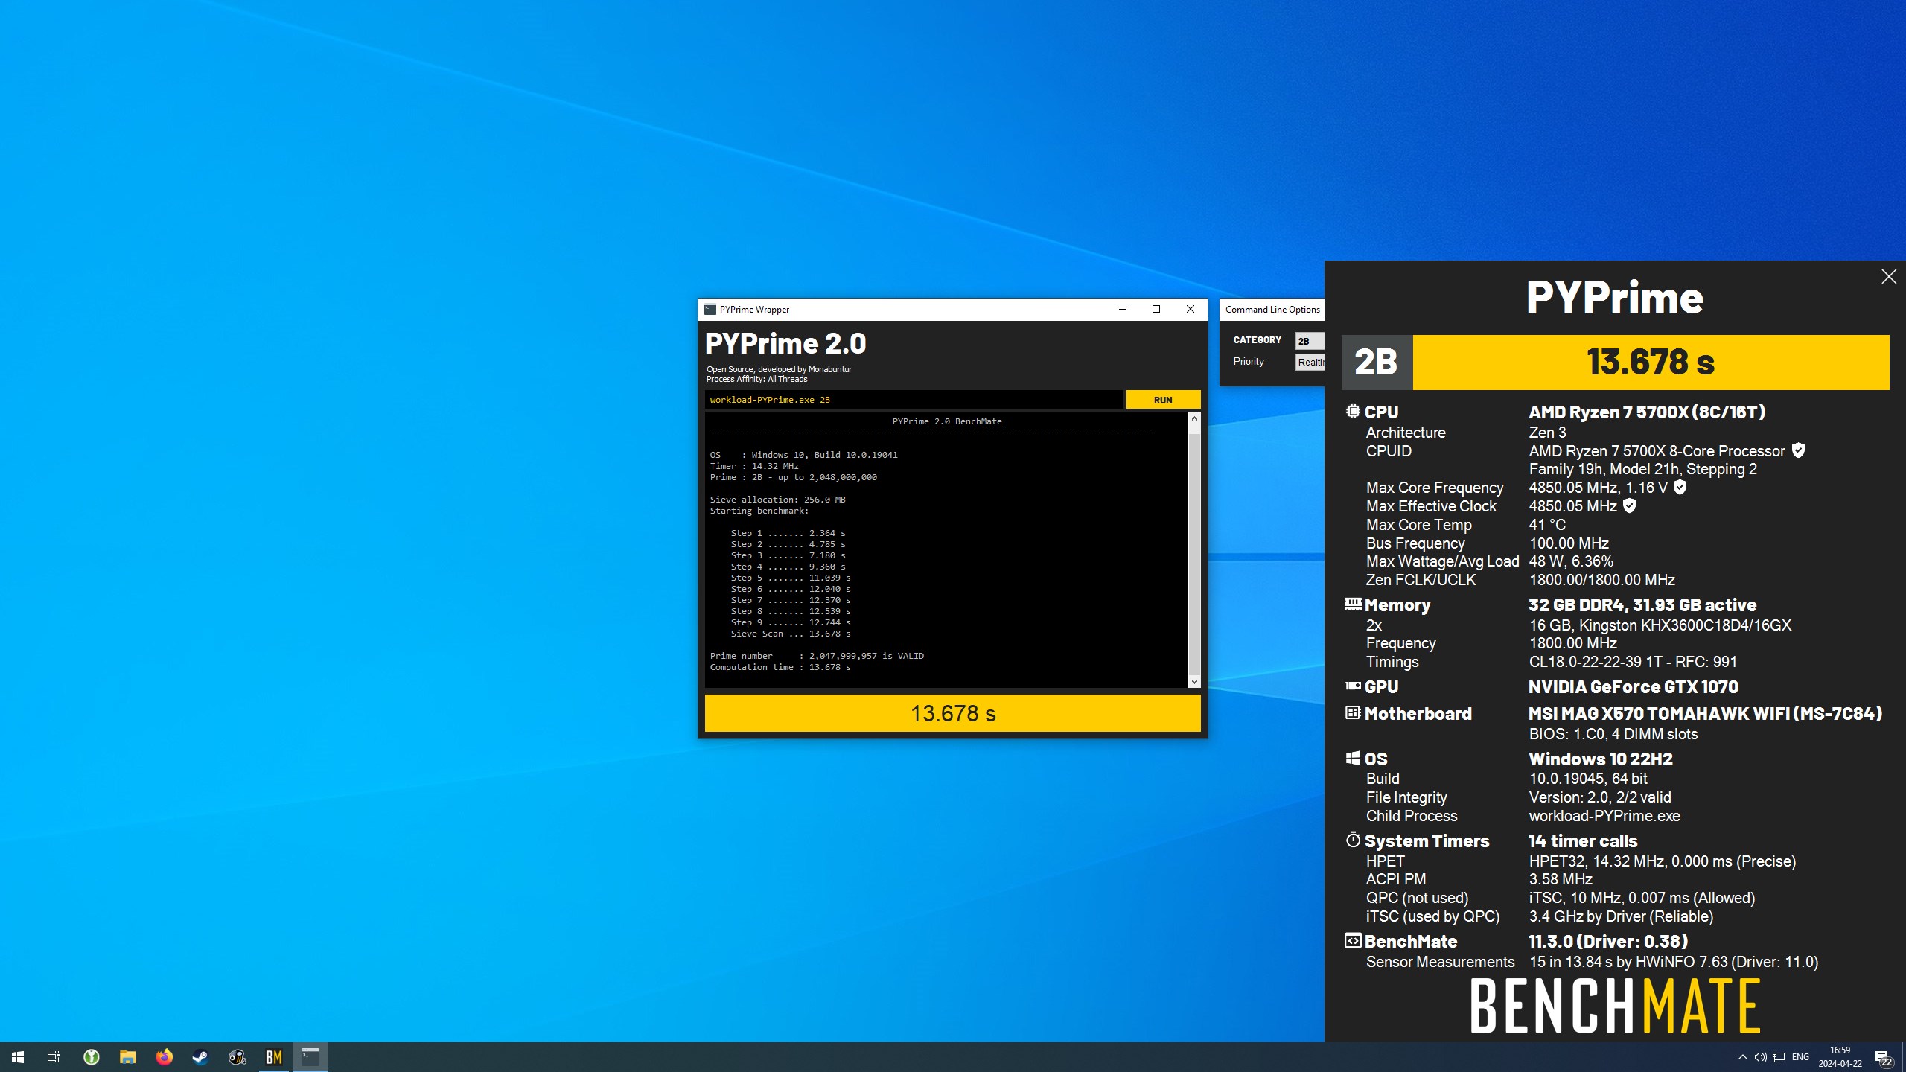Click the OS Windows logo icon
The width and height of the screenshot is (1906, 1072).
point(1353,758)
